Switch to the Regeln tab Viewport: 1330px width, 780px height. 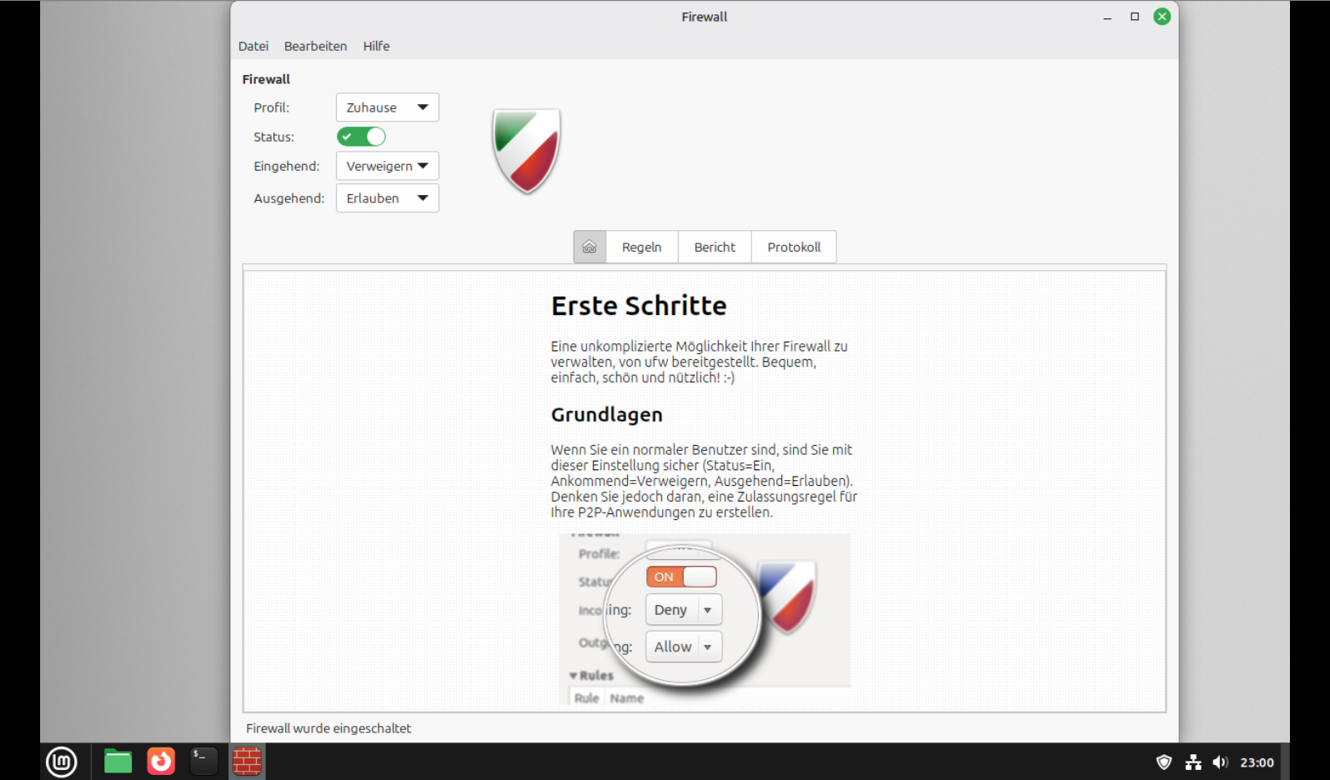pyautogui.click(x=641, y=247)
